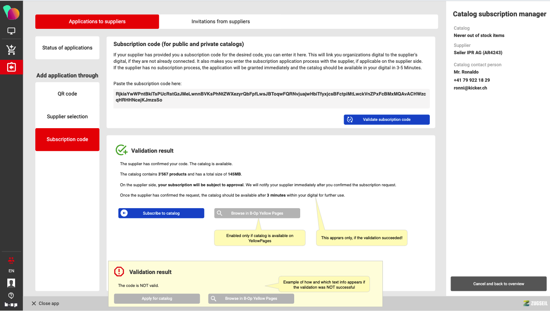Choose Supplier selection option

(67, 117)
